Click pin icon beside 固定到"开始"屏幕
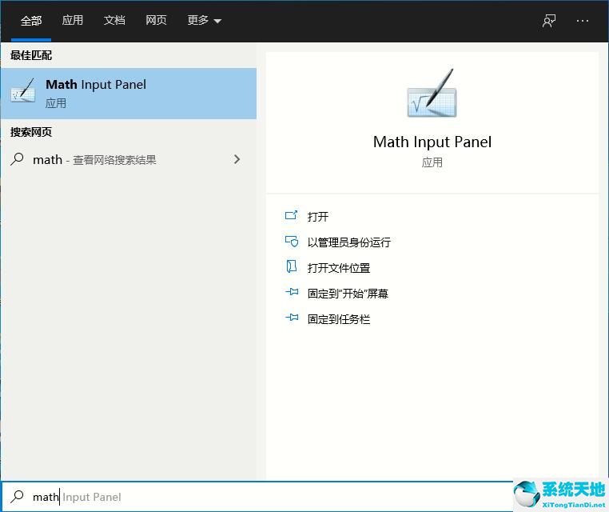Screen dimensions: 609x512 coord(292,292)
